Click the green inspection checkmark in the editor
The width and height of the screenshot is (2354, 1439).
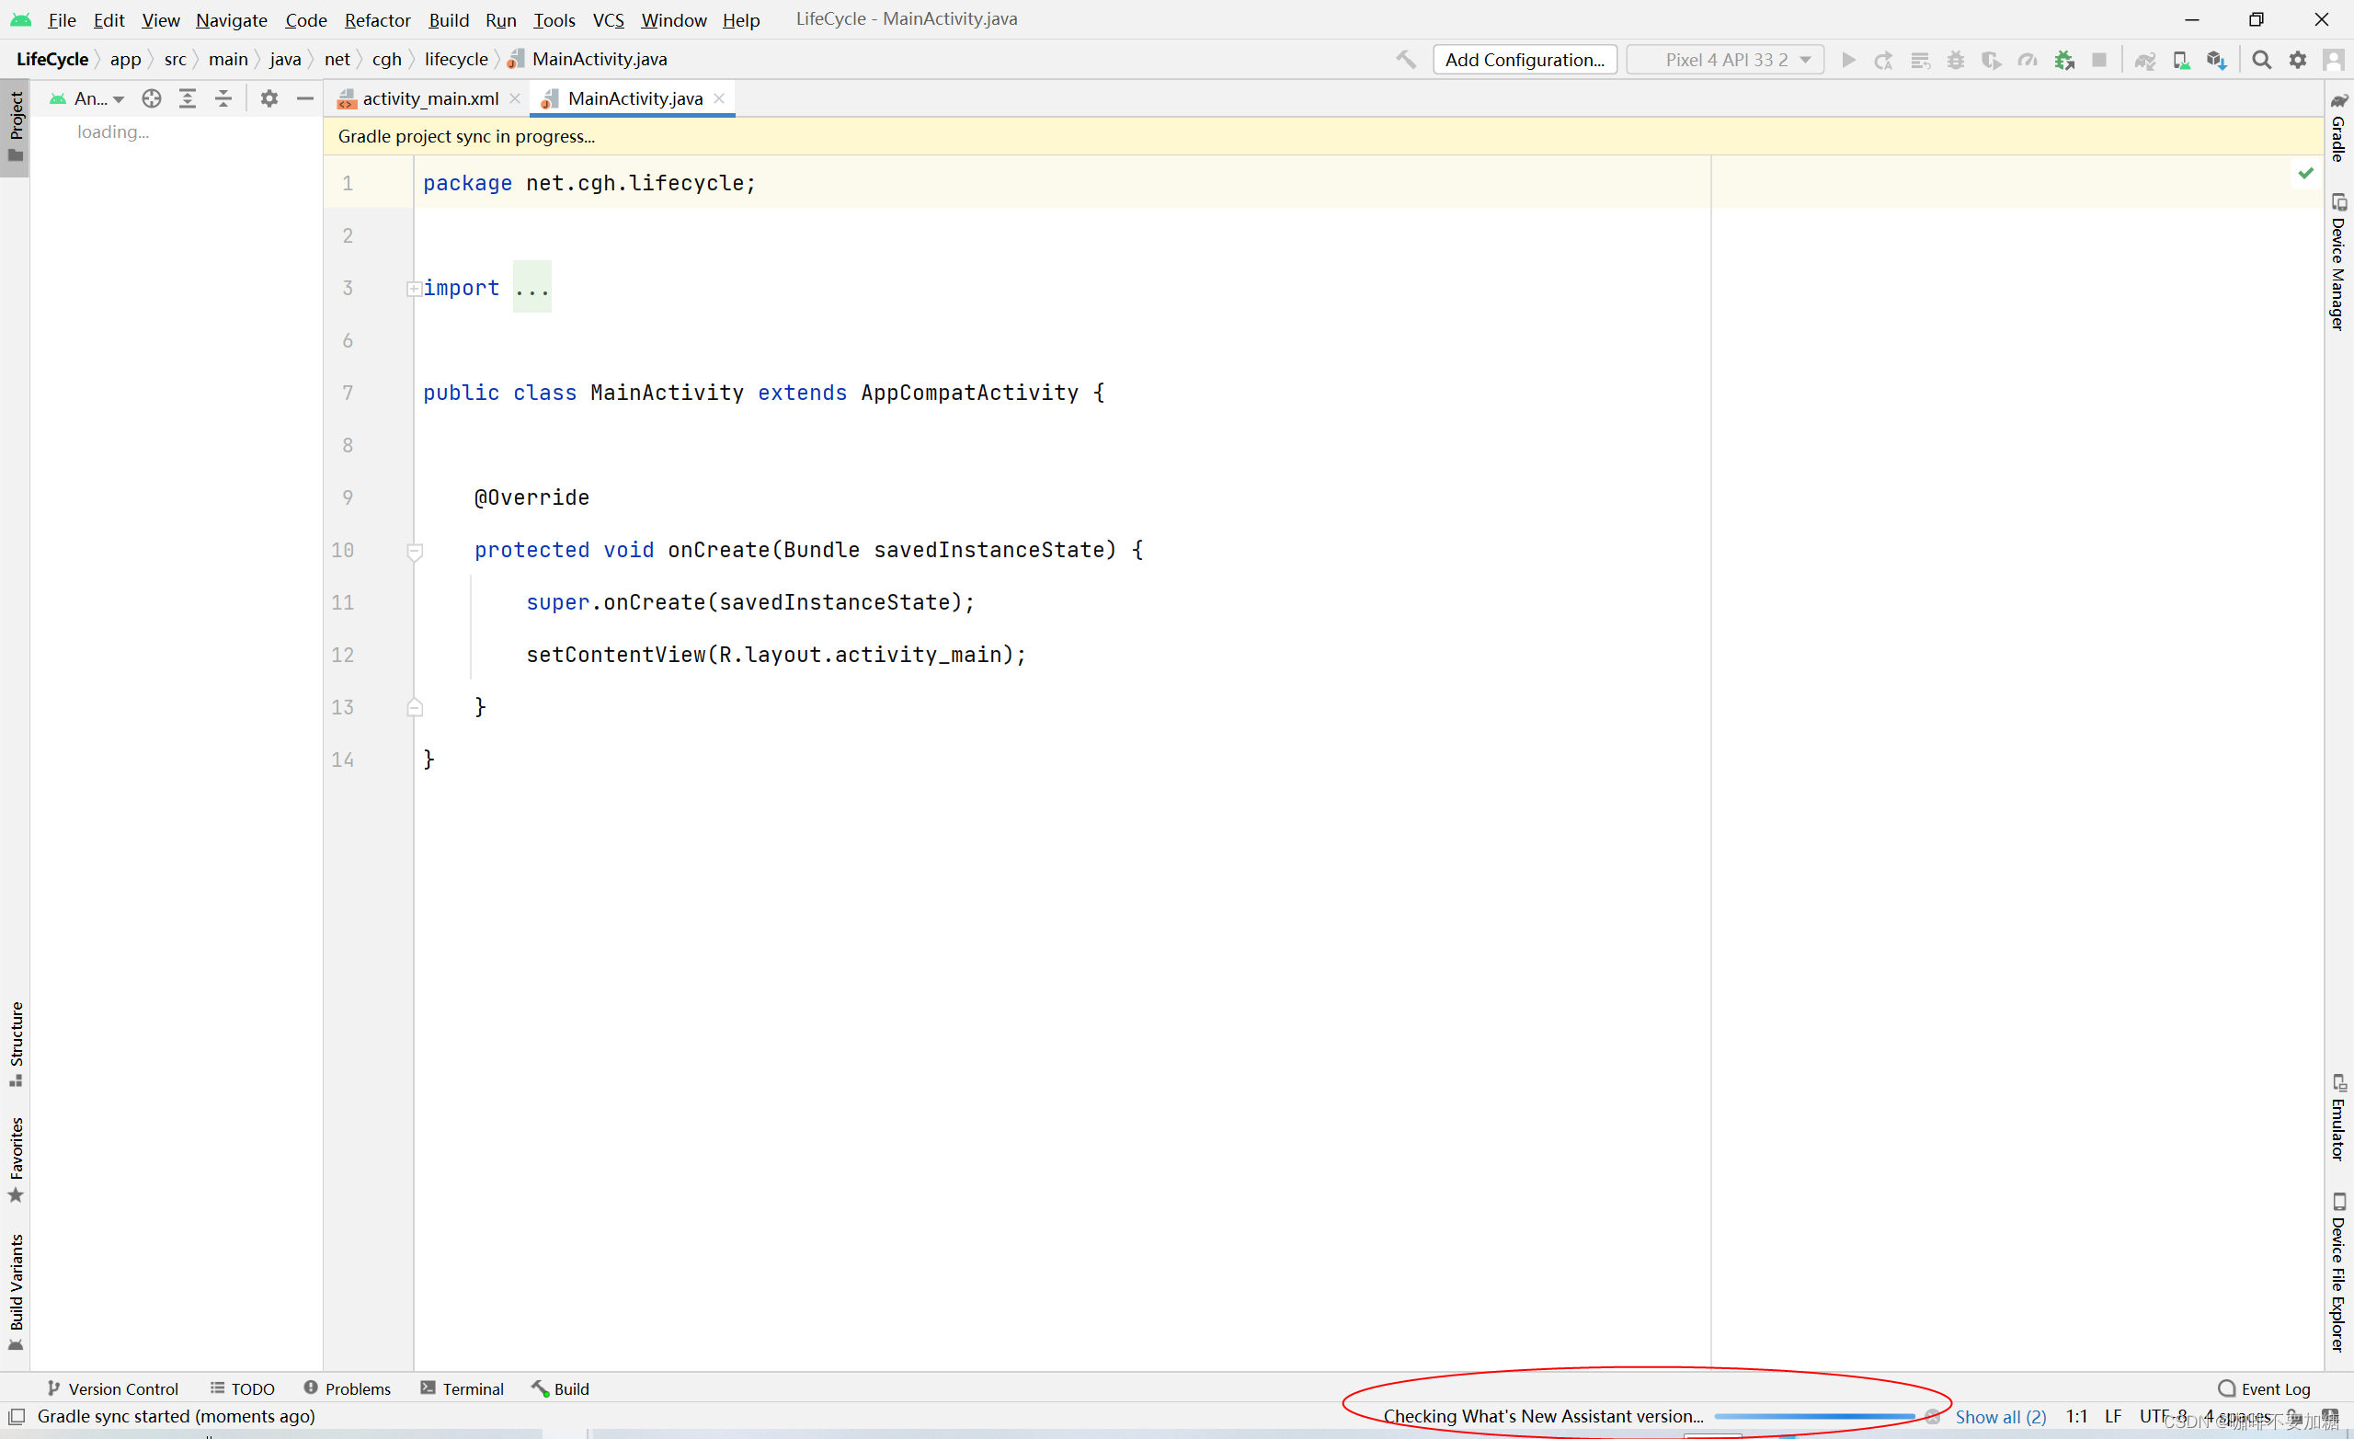point(2305,173)
